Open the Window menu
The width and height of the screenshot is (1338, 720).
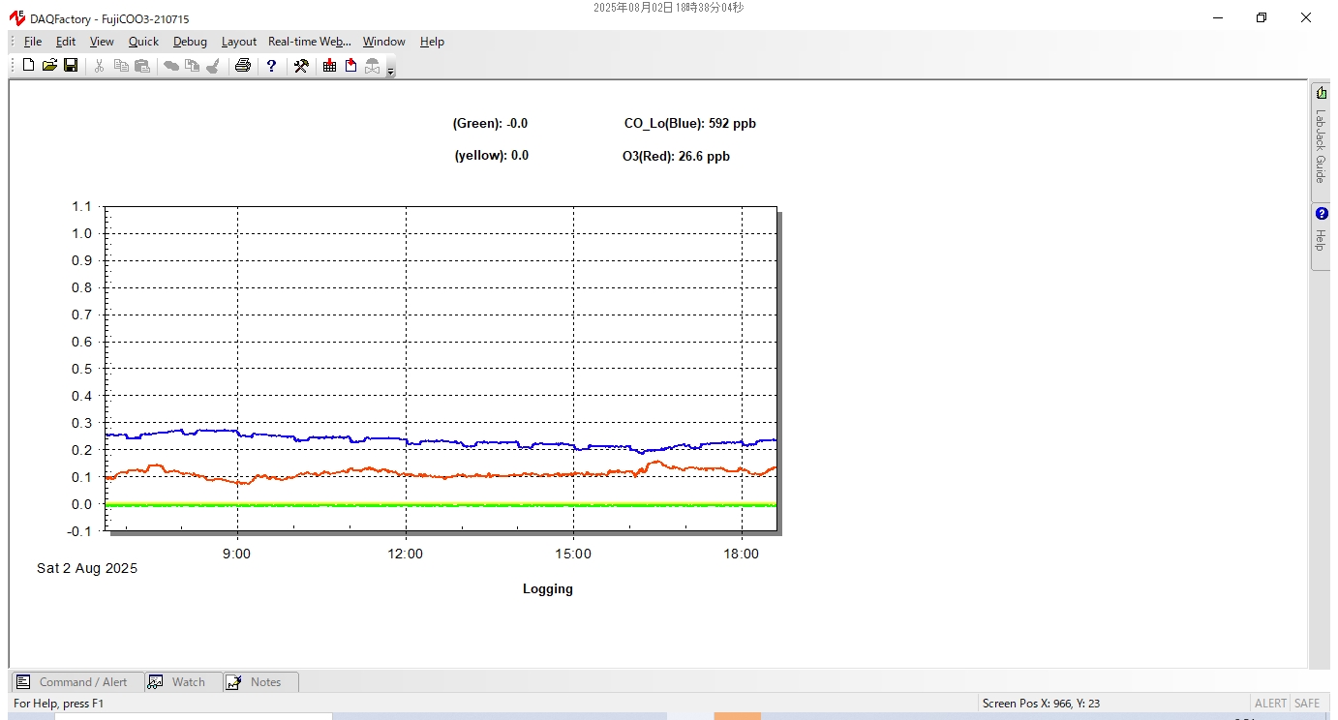384,42
